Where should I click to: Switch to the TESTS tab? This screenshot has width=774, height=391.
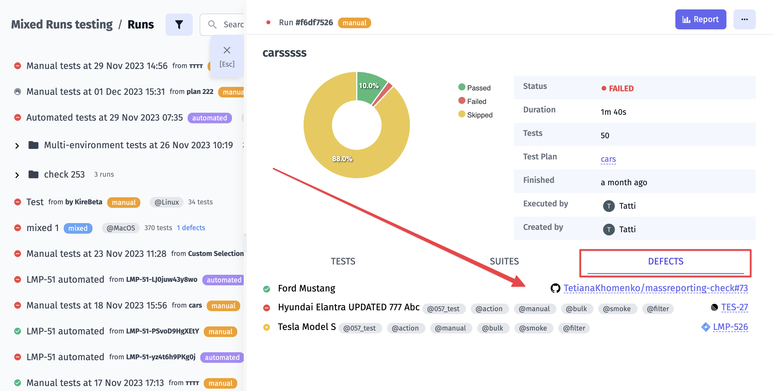[x=343, y=261]
